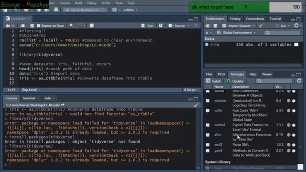
Task: Refresh the Packages list
Action: (x=299, y=81)
